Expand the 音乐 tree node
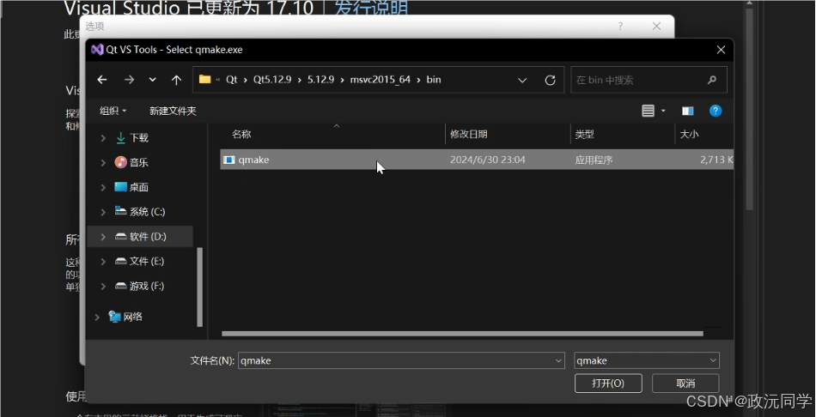This screenshot has height=417, width=816. click(103, 162)
